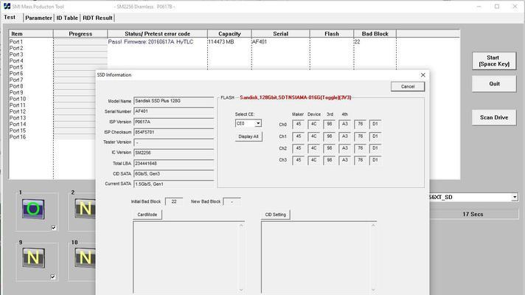Click the Initial Bad Block field
Screen dimensions: 525x295
(x=174, y=201)
